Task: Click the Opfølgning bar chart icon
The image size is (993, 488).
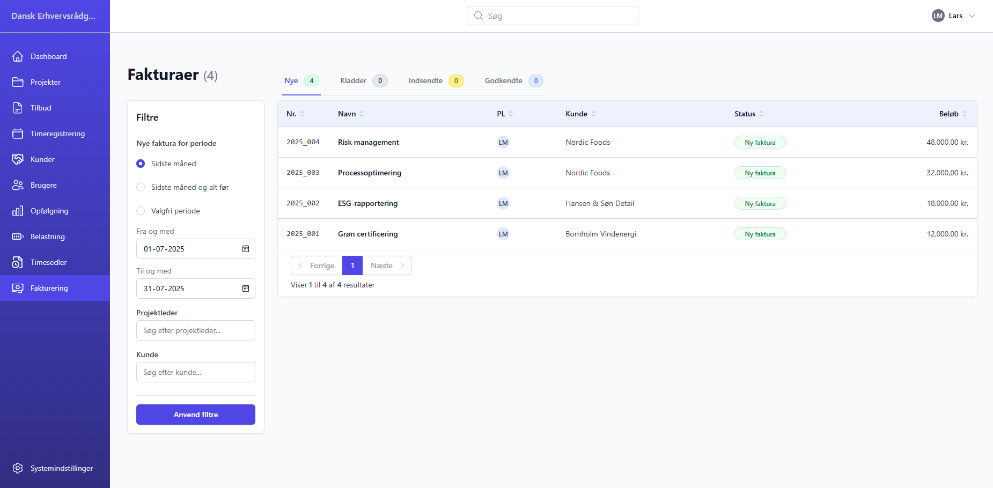Action: [x=18, y=211]
